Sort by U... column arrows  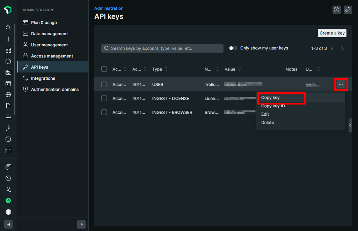(x=319, y=69)
